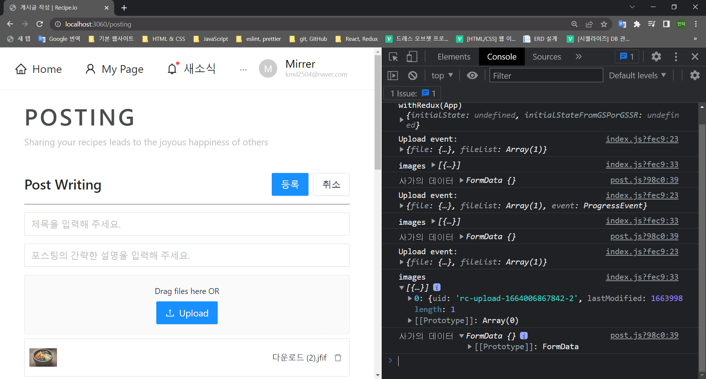Viewport: 706px width, 379px height.
Task: Click the uploaded food image thumbnail
Action: (x=43, y=357)
